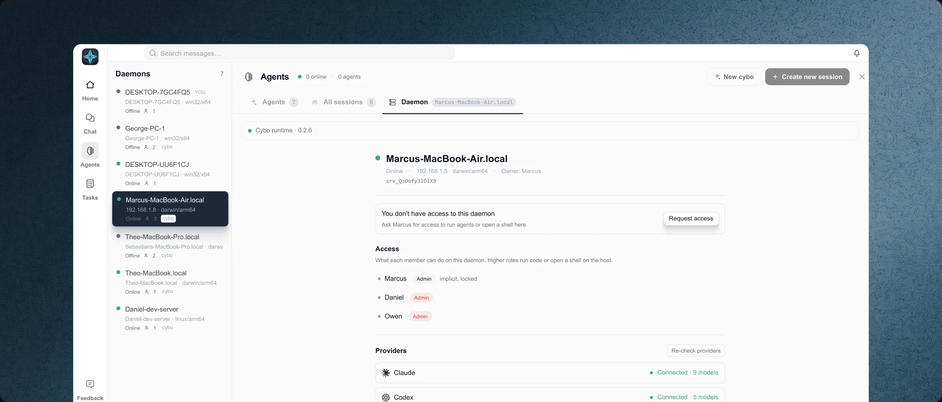Click the 0 agents count
This screenshot has height=402, width=942.
coord(349,77)
